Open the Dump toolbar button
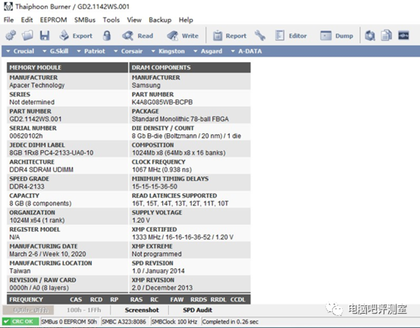Viewport: 420px width, 328px height. [337, 36]
